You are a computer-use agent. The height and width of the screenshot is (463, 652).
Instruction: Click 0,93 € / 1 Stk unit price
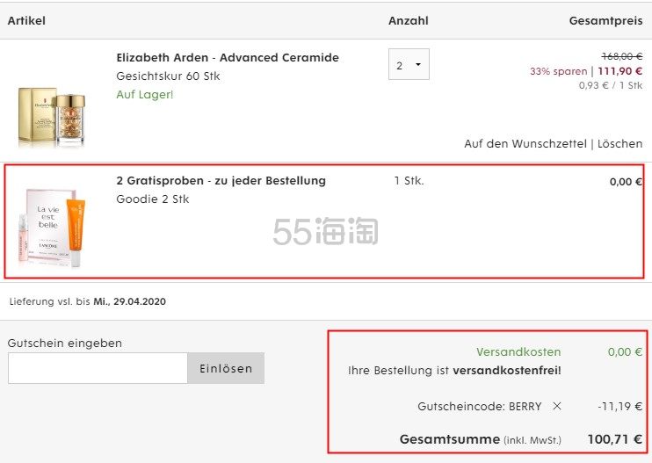tap(611, 85)
